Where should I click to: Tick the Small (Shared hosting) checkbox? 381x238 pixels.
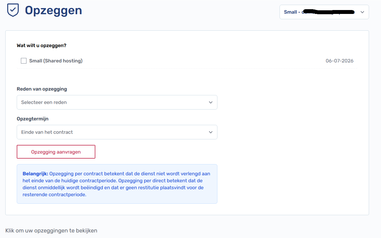pos(24,61)
